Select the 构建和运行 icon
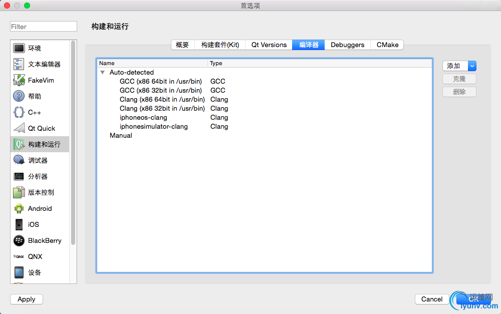The width and height of the screenshot is (501, 314). [x=19, y=144]
